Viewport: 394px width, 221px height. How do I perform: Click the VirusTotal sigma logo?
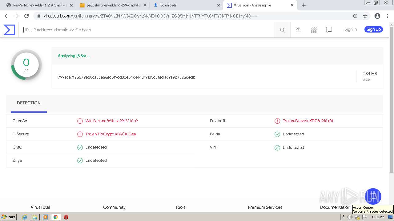point(9,30)
